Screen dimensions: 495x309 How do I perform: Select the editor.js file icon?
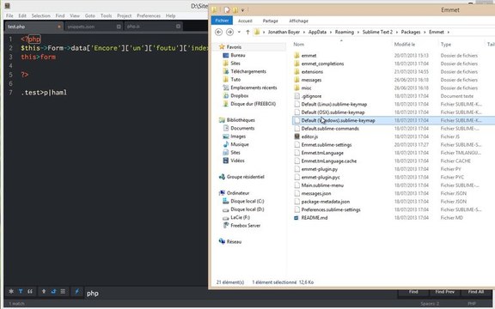296,136
